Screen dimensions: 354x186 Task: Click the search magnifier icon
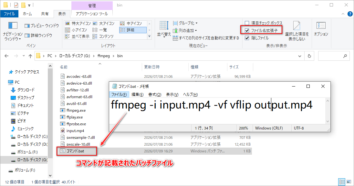coord(345,56)
